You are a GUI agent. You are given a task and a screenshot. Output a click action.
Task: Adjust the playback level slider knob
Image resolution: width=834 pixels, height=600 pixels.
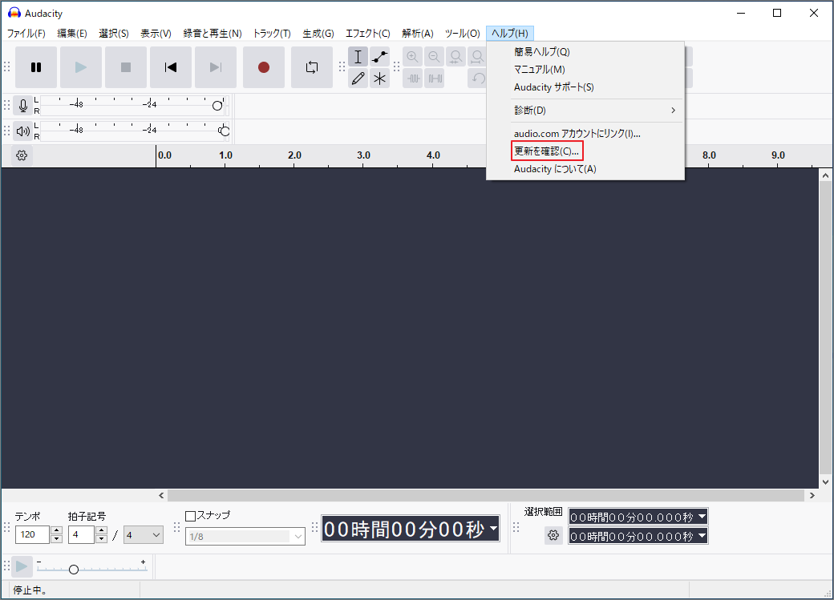(x=225, y=131)
